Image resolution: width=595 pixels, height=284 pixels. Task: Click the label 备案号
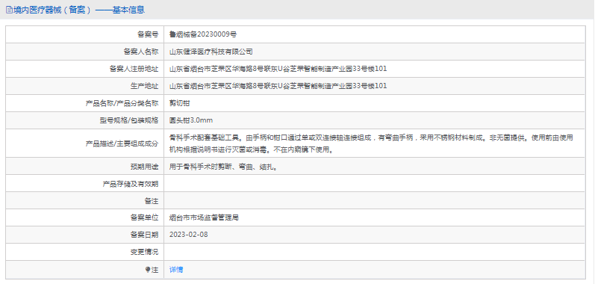tap(148, 34)
